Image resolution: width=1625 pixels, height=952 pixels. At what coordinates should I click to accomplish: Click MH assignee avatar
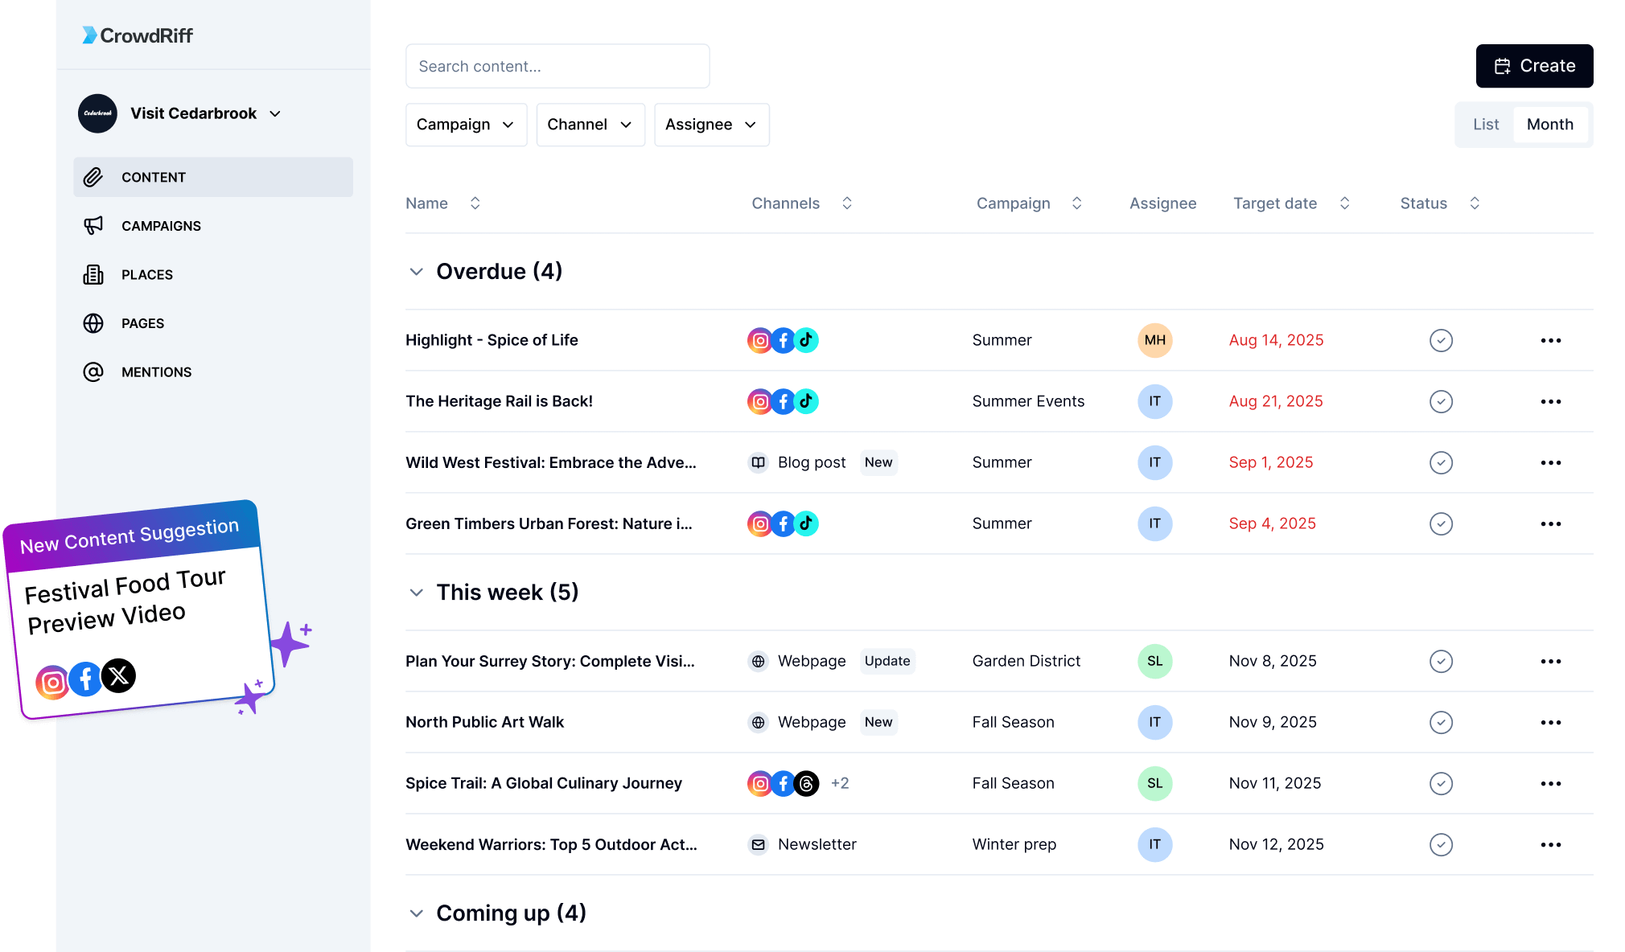pyautogui.click(x=1154, y=340)
